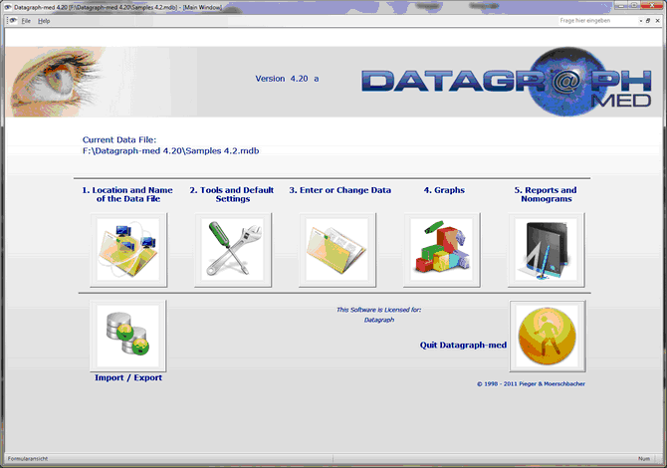This screenshot has height=468, width=667.
Task: Close the inner Main Window document
Action: click(657, 21)
